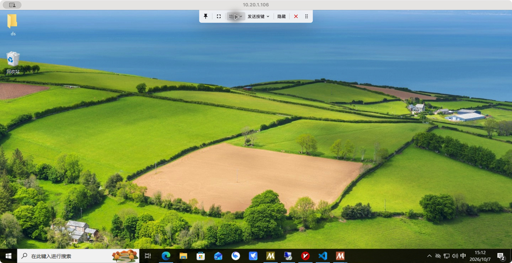Click the 隐藏 button
Viewport: 512px width, 263px height.
coord(282,16)
